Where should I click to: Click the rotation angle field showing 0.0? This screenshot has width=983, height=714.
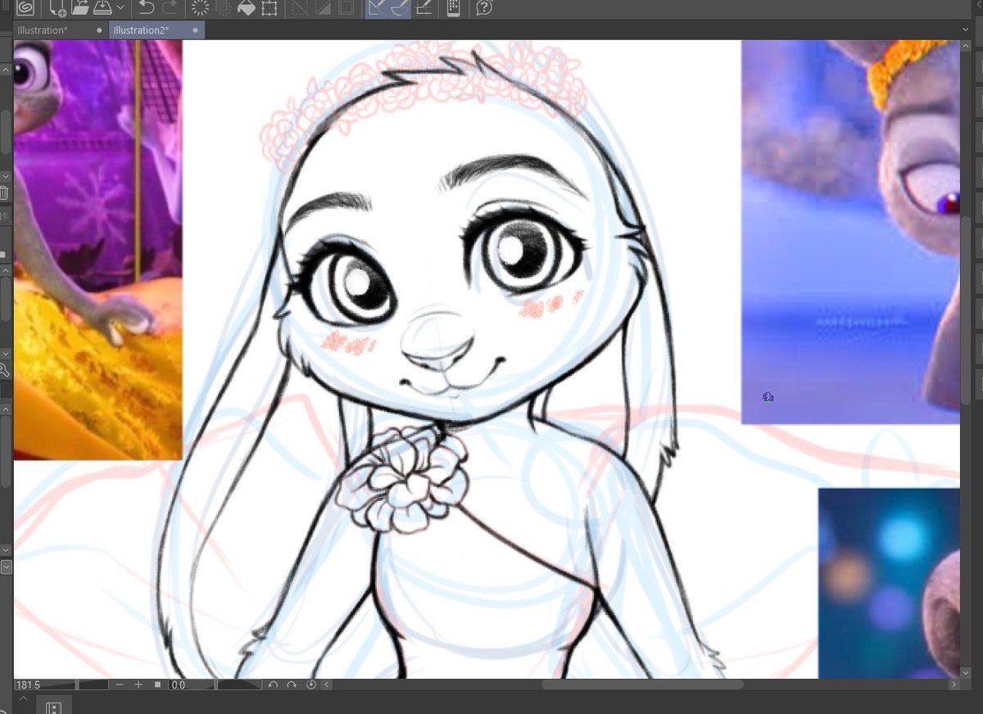(x=180, y=685)
